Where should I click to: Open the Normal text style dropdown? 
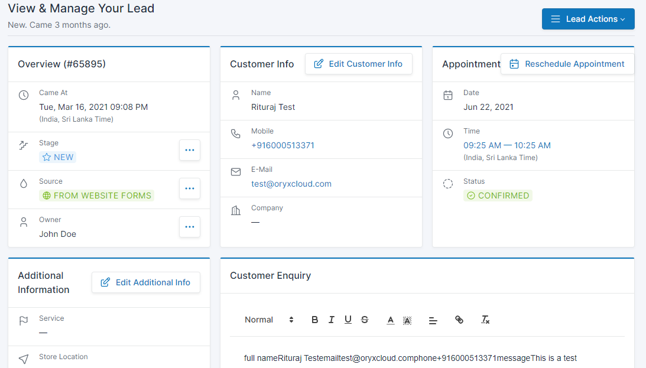tap(268, 320)
